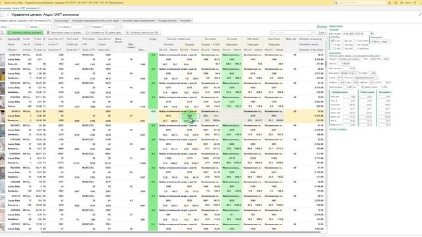Open the Настройки прав Конкурентной tab
Image resolution: width=422 pixels, height=237 pixels.
click(138, 20)
